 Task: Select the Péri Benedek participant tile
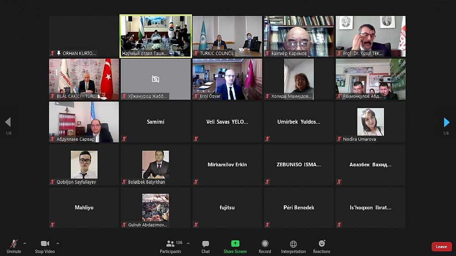(x=299, y=208)
